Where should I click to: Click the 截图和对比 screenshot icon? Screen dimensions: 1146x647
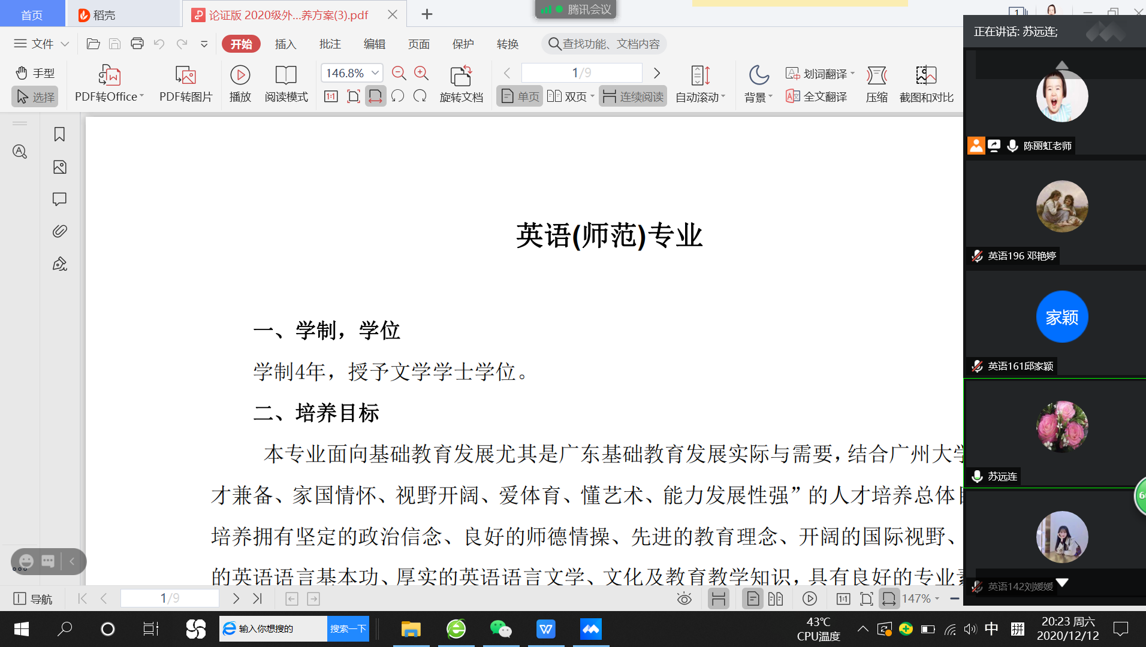click(x=925, y=76)
